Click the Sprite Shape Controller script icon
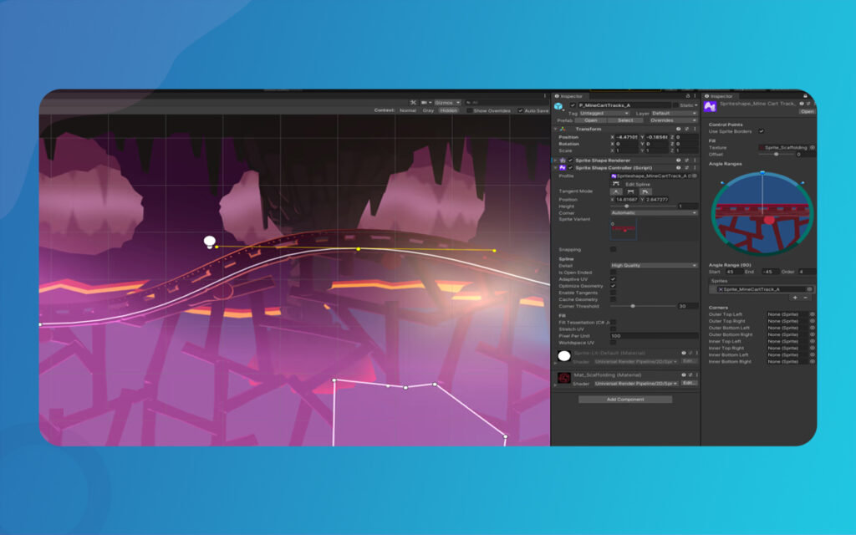 (x=562, y=167)
